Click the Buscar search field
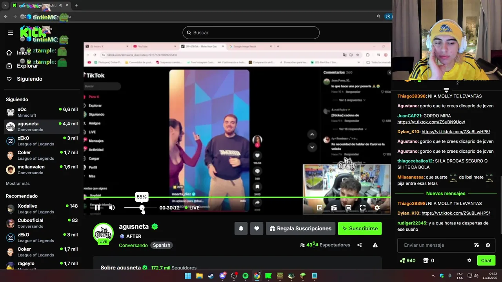Image resolution: width=502 pixels, height=282 pixels. point(251,33)
